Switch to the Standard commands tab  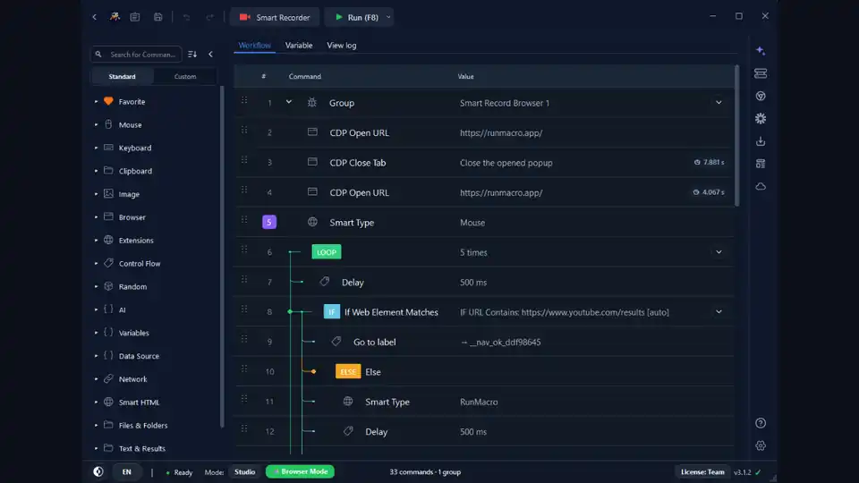[123, 77]
